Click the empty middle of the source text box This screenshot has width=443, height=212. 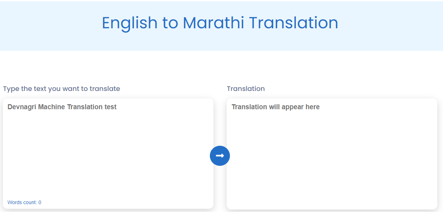coord(108,154)
